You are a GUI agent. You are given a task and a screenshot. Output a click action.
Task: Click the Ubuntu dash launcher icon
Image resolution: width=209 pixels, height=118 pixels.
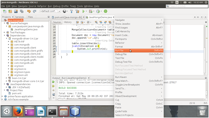pos(7,111)
